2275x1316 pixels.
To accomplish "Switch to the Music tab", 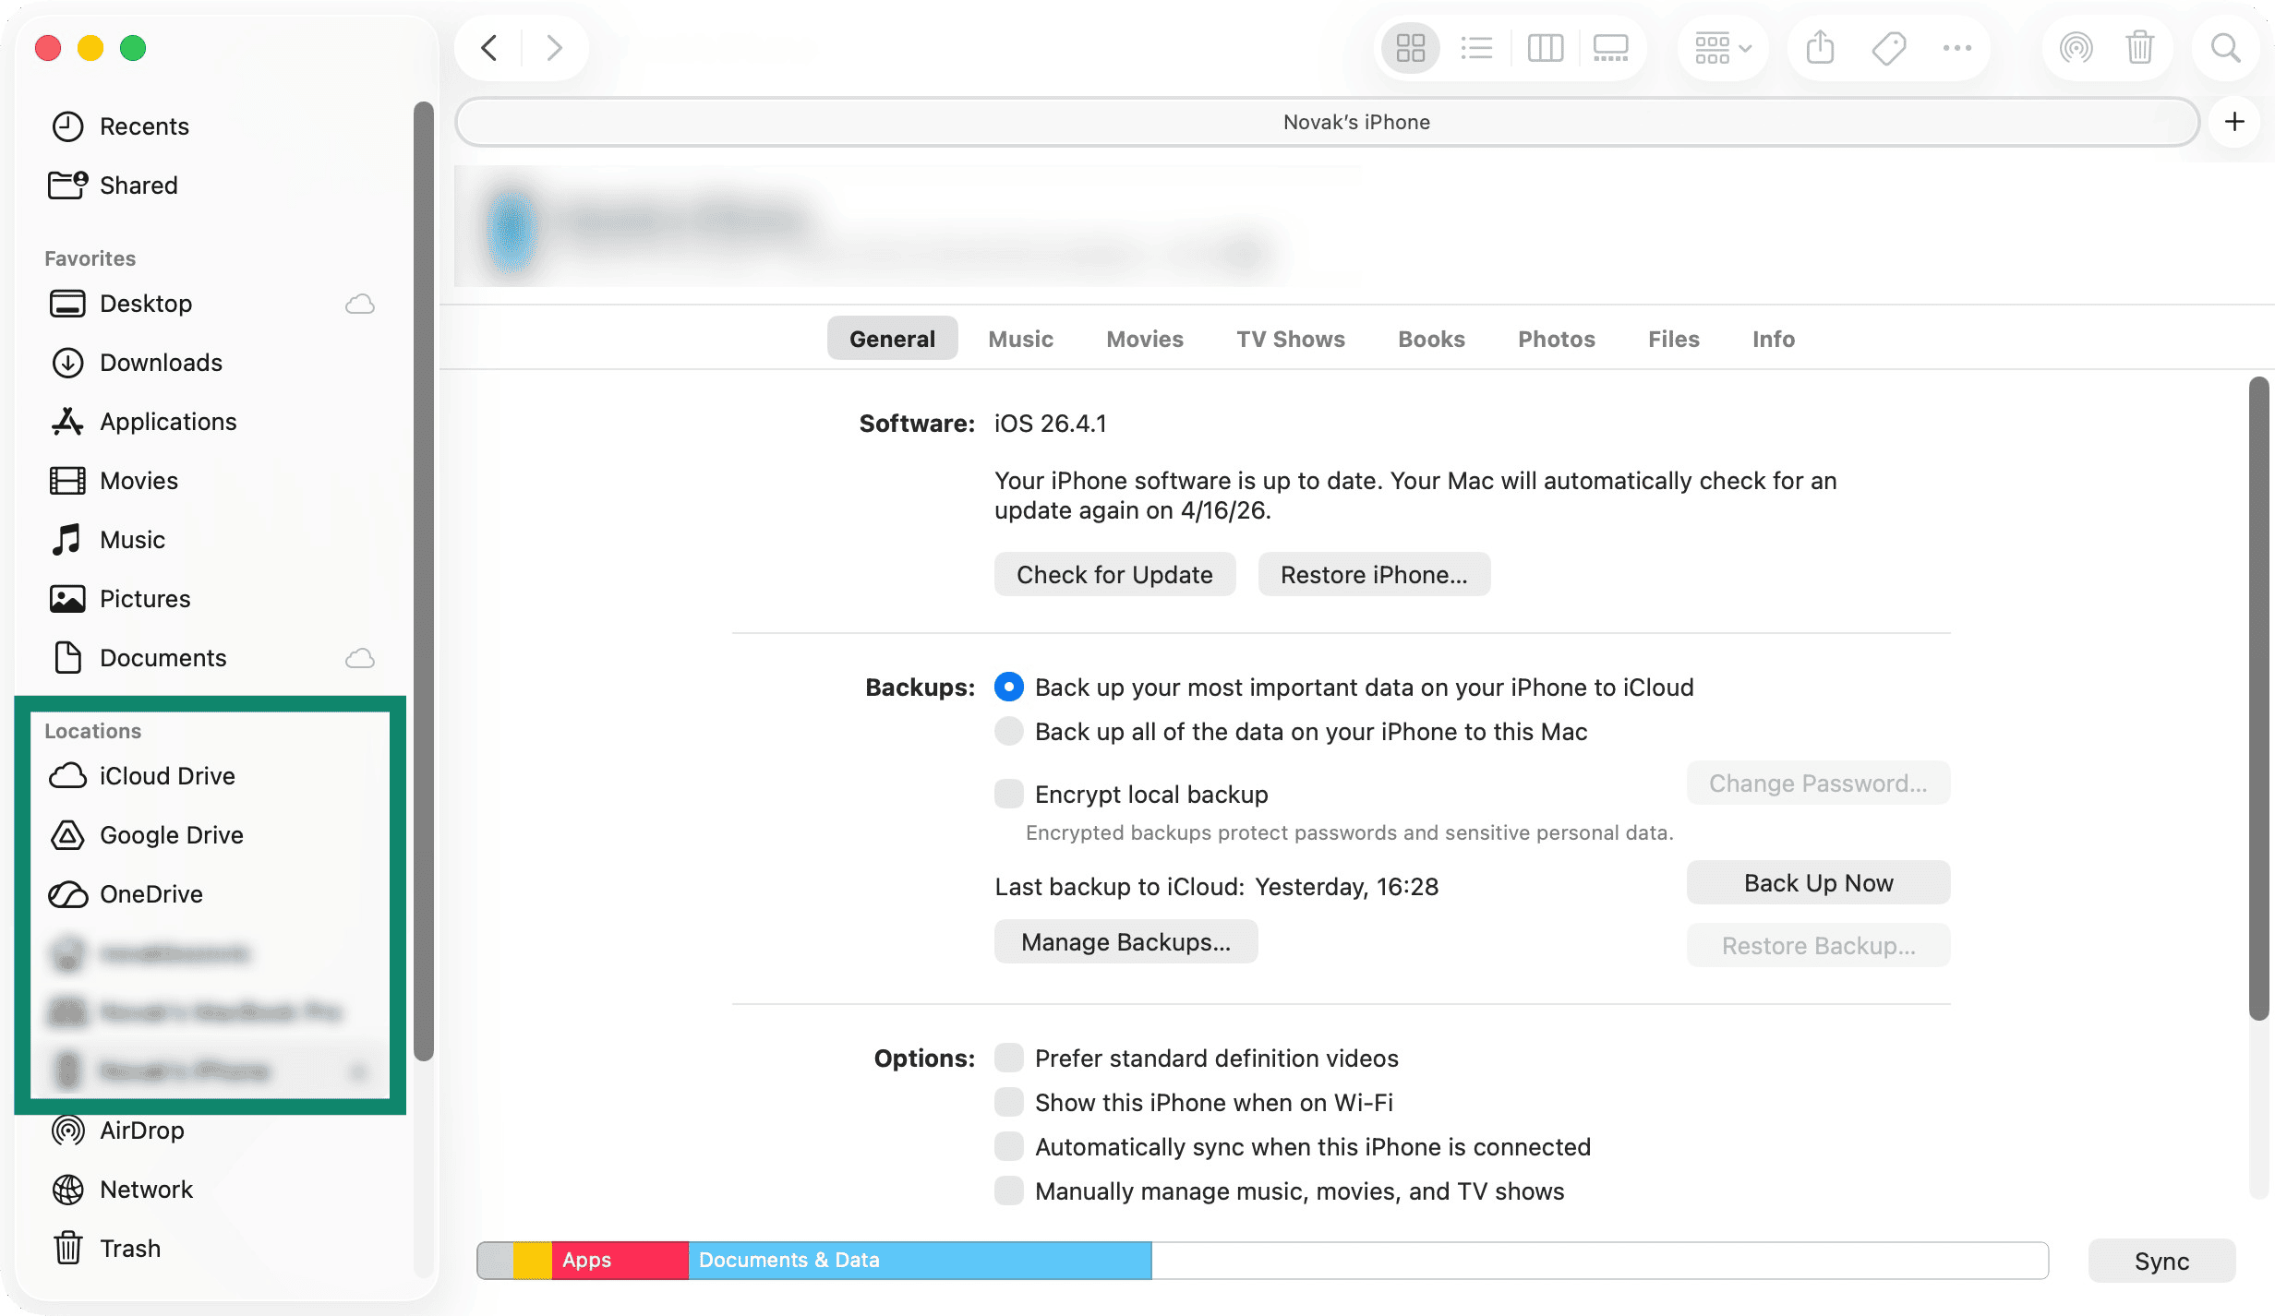I will (x=1020, y=339).
